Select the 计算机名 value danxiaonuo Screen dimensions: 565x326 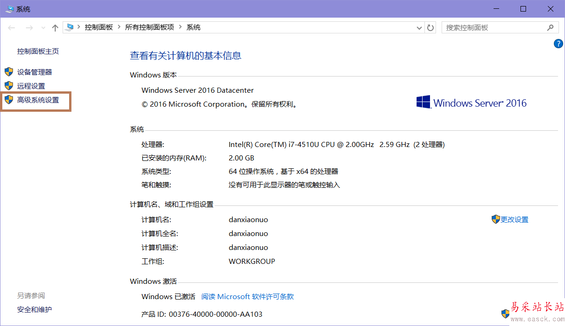point(248,220)
